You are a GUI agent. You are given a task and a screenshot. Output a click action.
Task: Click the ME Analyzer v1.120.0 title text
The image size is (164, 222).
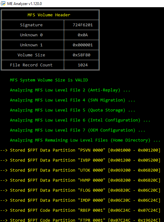24,4
